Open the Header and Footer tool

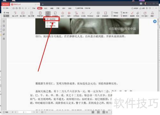click(40, 14)
